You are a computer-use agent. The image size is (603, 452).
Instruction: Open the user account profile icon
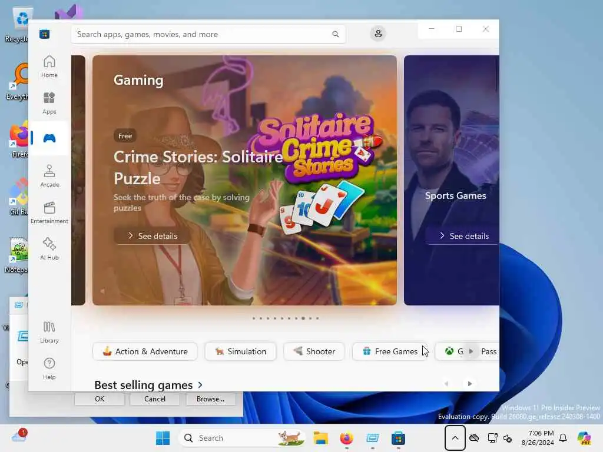(378, 34)
